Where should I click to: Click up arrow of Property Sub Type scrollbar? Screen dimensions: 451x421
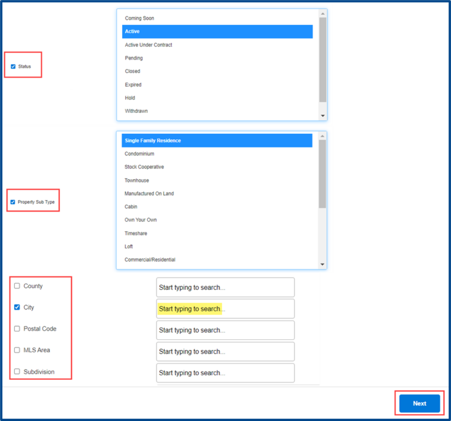point(322,135)
